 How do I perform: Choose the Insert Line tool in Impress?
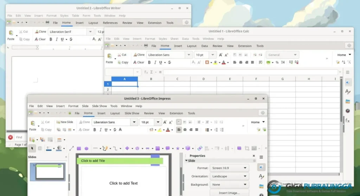pyautogui.click(x=71, y=148)
